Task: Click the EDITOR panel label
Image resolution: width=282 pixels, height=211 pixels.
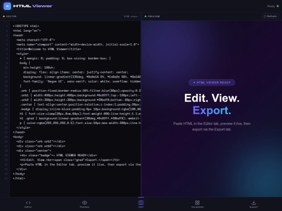Action: click(x=11, y=16)
